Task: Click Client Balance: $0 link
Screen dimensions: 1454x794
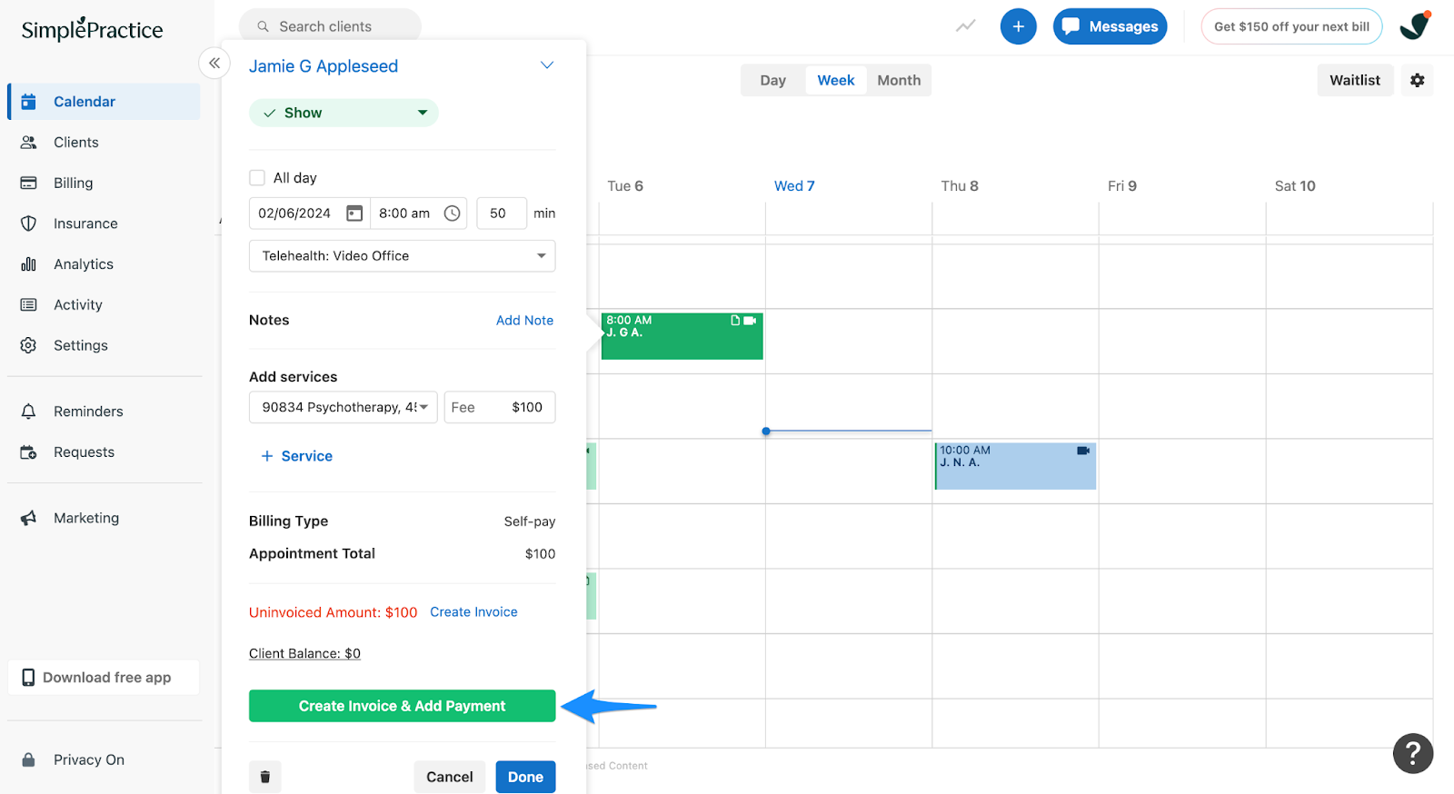Action: click(x=304, y=653)
